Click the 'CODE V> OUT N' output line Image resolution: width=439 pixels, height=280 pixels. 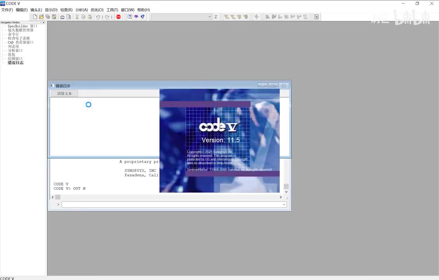click(70, 189)
